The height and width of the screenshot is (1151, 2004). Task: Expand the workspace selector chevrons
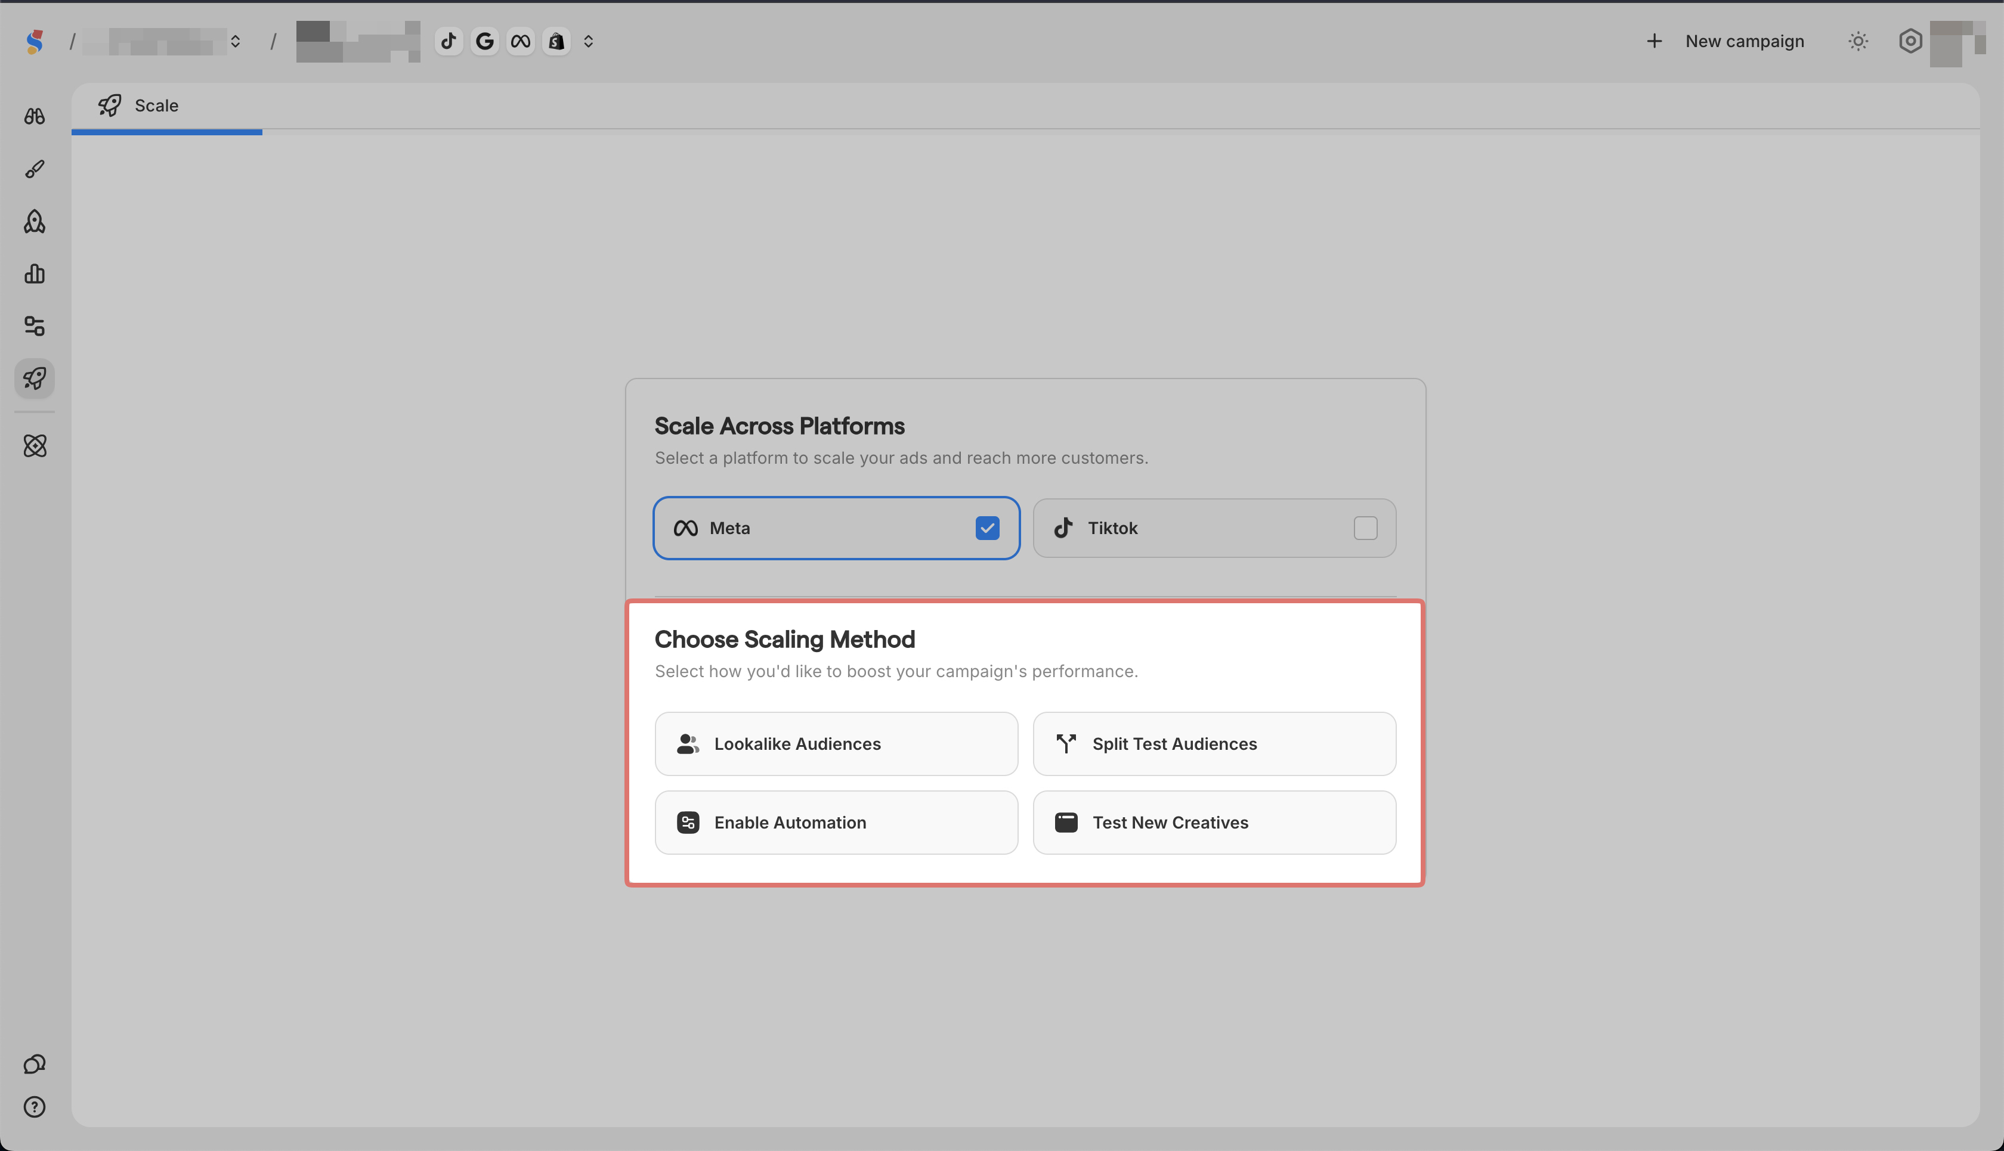pos(235,41)
